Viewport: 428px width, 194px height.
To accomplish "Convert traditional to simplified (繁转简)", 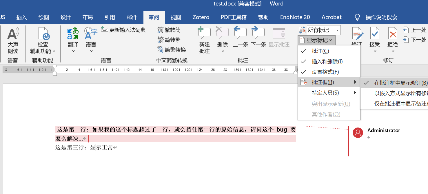I will coord(169,30).
